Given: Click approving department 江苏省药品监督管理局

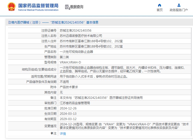Looking at the screenshot, I should 75,103.
